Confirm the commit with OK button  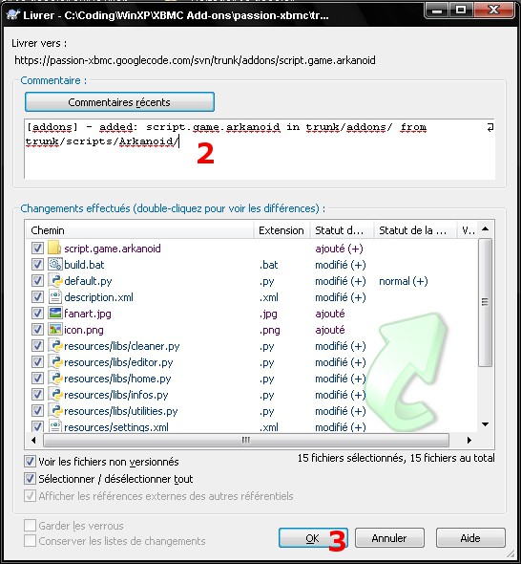point(313,538)
